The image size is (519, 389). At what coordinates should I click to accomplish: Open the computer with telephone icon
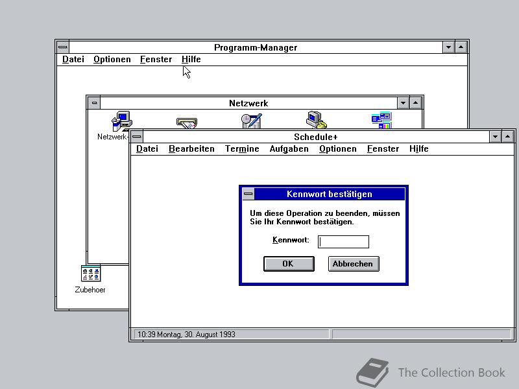317,120
